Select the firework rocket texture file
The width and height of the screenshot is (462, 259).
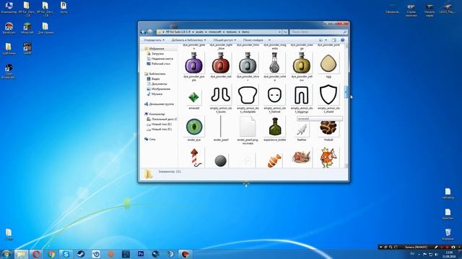[195, 158]
